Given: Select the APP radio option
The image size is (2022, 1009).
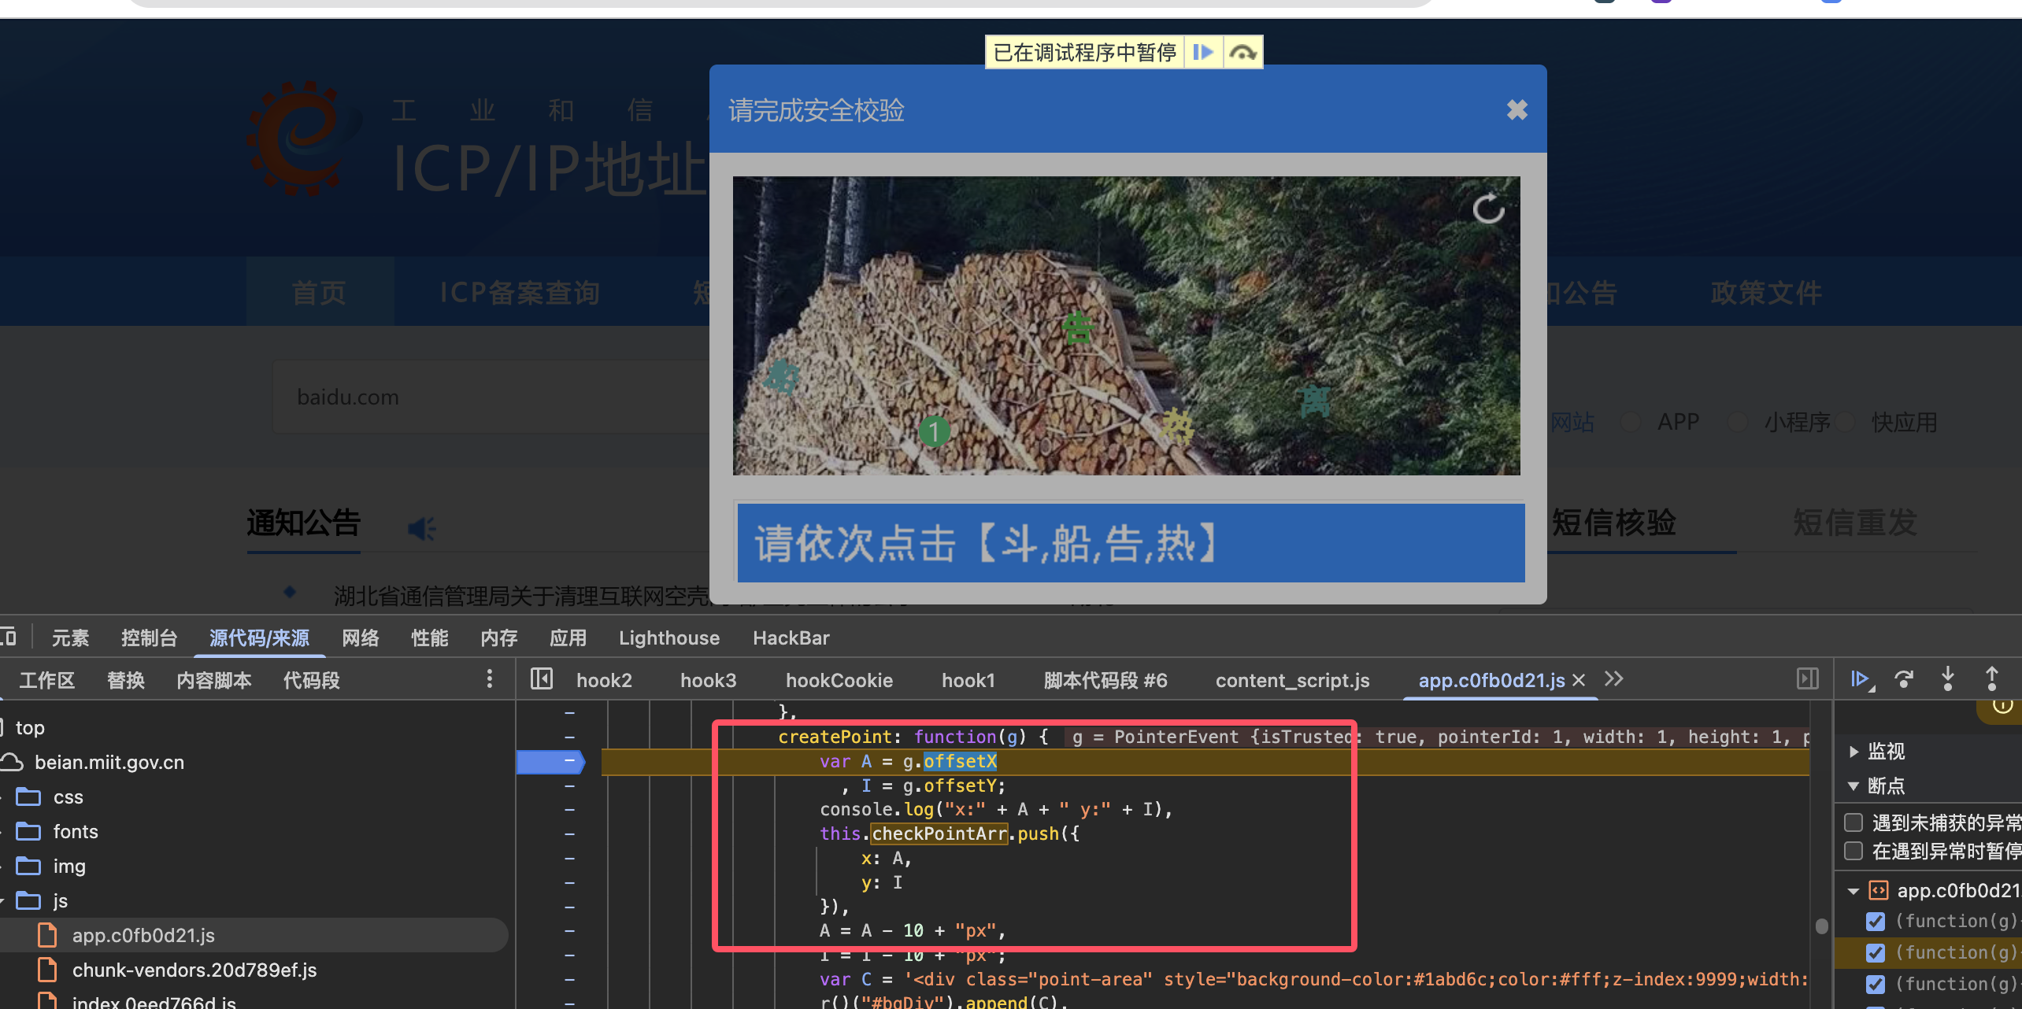Looking at the screenshot, I should (x=1631, y=423).
